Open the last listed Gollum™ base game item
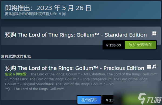This screenshot has height=105, width=162. [x=39, y=89]
